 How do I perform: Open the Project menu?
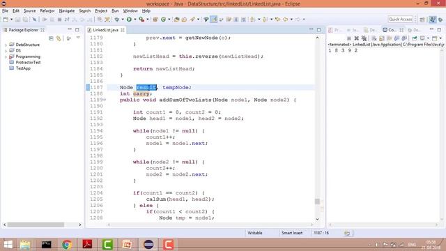(101, 11)
